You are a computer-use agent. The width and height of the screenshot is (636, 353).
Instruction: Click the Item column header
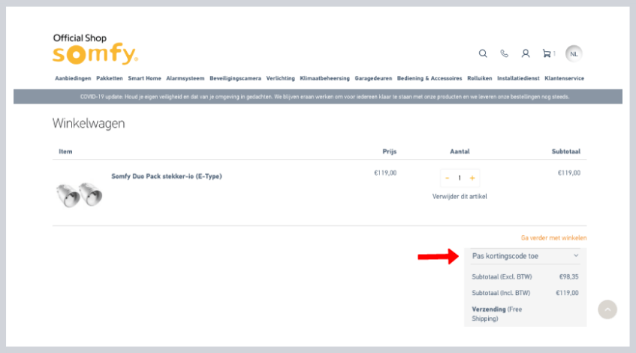coord(65,152)
